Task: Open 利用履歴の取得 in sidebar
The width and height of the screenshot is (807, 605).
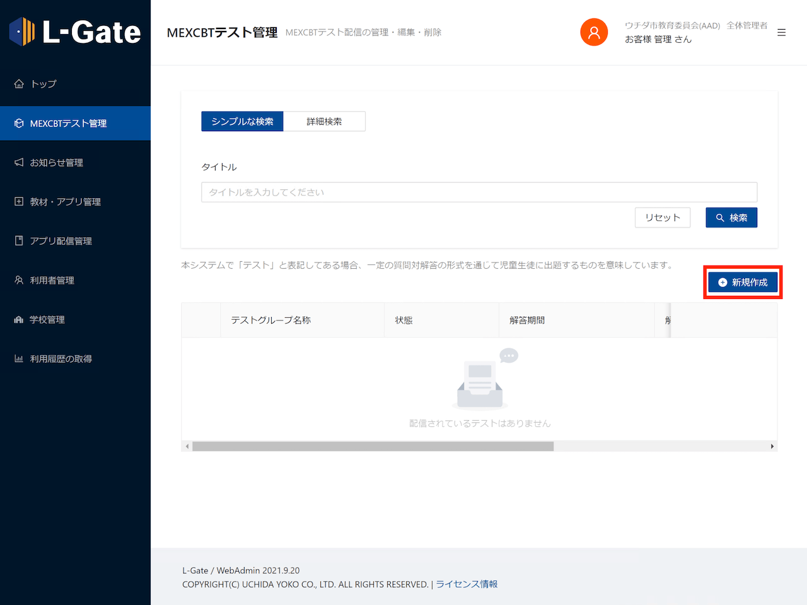Action: (75, 358)
